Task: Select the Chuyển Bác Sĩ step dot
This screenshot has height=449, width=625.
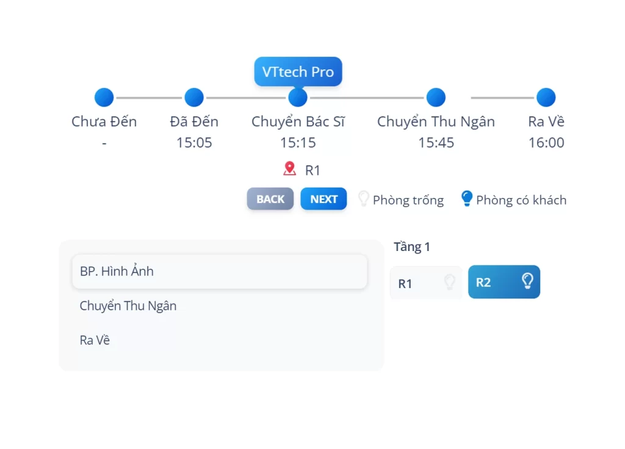Action: pyautogui.click(x=298, y=97)
